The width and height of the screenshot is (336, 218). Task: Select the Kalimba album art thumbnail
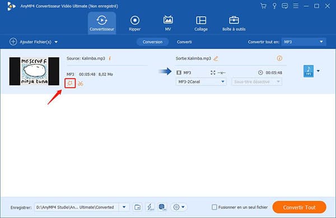34,71
